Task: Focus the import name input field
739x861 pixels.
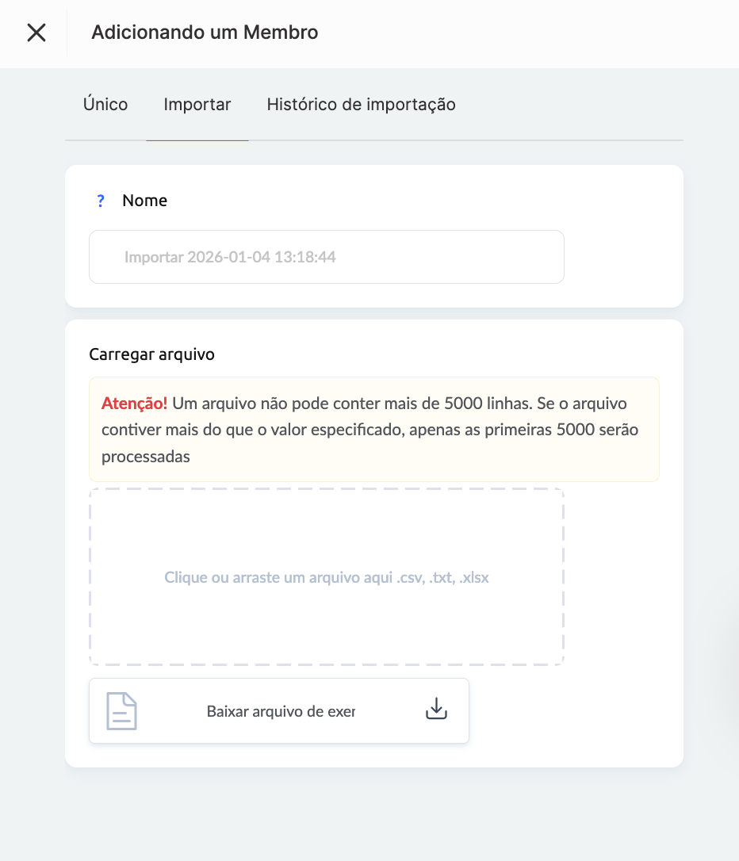Action: pyautogui.click(x=326, y=257)
